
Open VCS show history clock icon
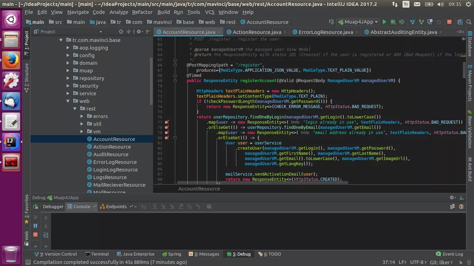click(x=430, y=22)
